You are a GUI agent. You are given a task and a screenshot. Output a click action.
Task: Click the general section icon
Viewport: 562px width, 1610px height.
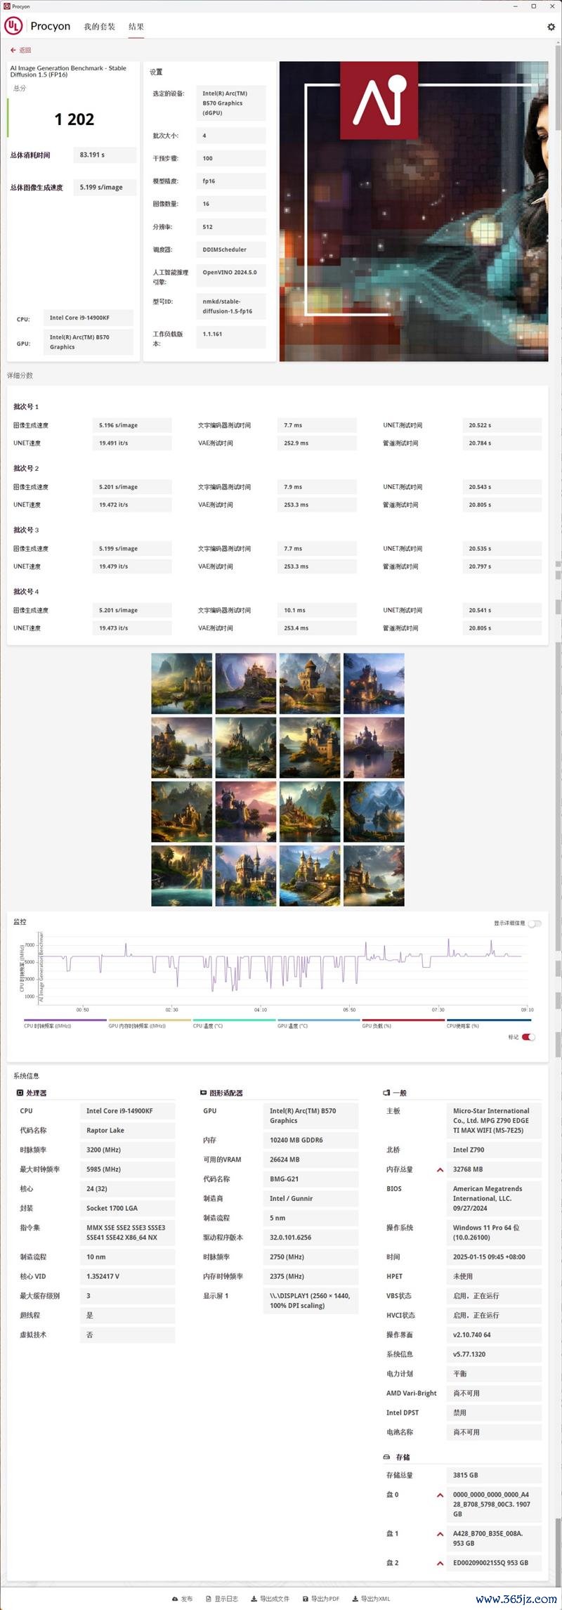[386, 1093]
